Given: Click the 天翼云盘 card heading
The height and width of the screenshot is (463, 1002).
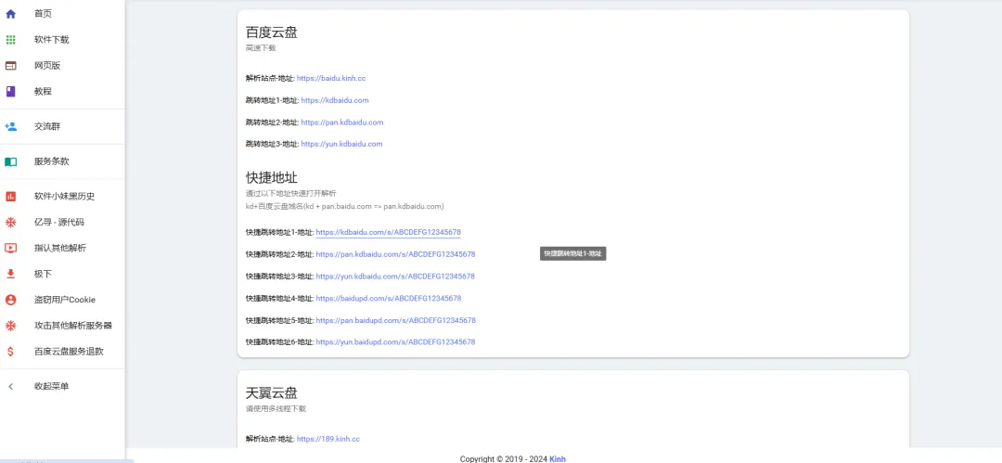Looking at the screenshot, I should 272,393.
